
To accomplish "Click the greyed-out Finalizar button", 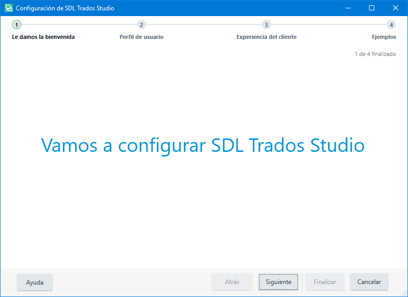I will tap(325, 282).
